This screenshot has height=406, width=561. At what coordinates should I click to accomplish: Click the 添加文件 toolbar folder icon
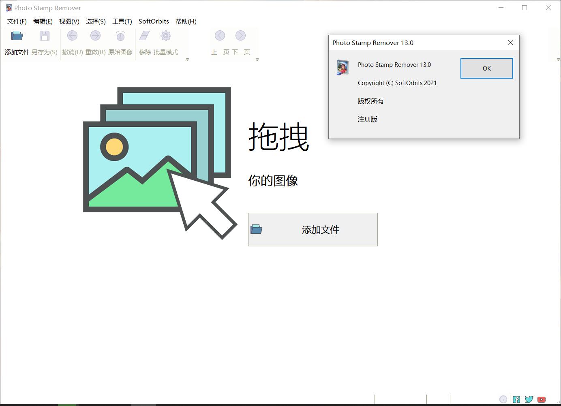pos(17,36)
